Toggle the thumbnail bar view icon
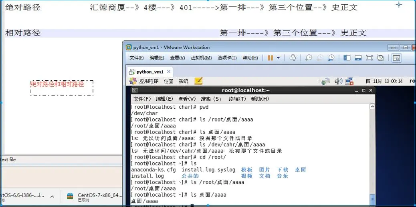416x207 pixels. tap(358, 58)
